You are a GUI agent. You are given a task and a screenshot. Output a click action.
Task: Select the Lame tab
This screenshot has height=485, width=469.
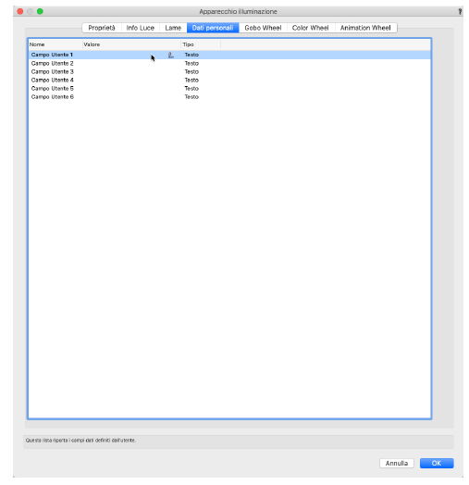(x=173, y=28)
